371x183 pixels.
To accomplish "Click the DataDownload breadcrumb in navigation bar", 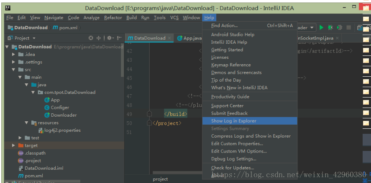I will coord(28,28).
